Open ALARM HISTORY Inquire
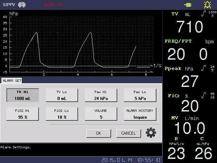217x163 pixels. (x=140, y=114)
